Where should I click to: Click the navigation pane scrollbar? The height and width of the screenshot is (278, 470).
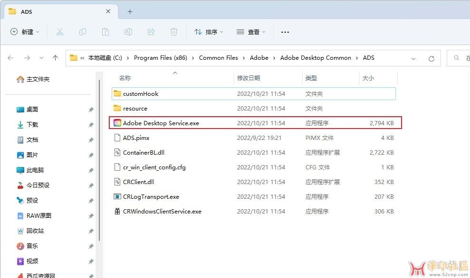[x=99, y=160]
